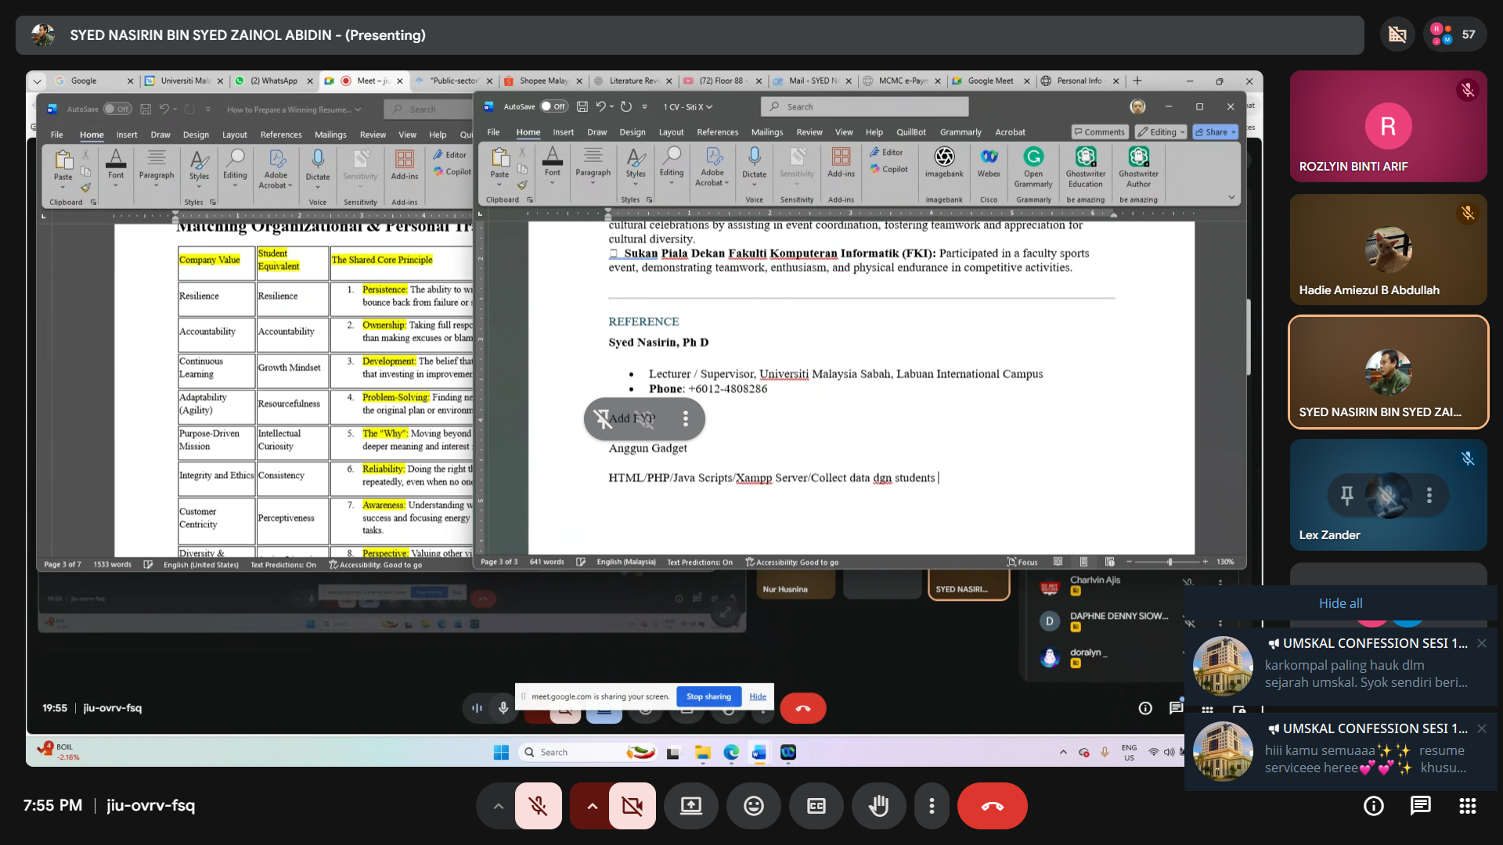The image size is (1503, 845).
Task: Open the References tab in CV Word window
Action: click(x=717, y=132)
